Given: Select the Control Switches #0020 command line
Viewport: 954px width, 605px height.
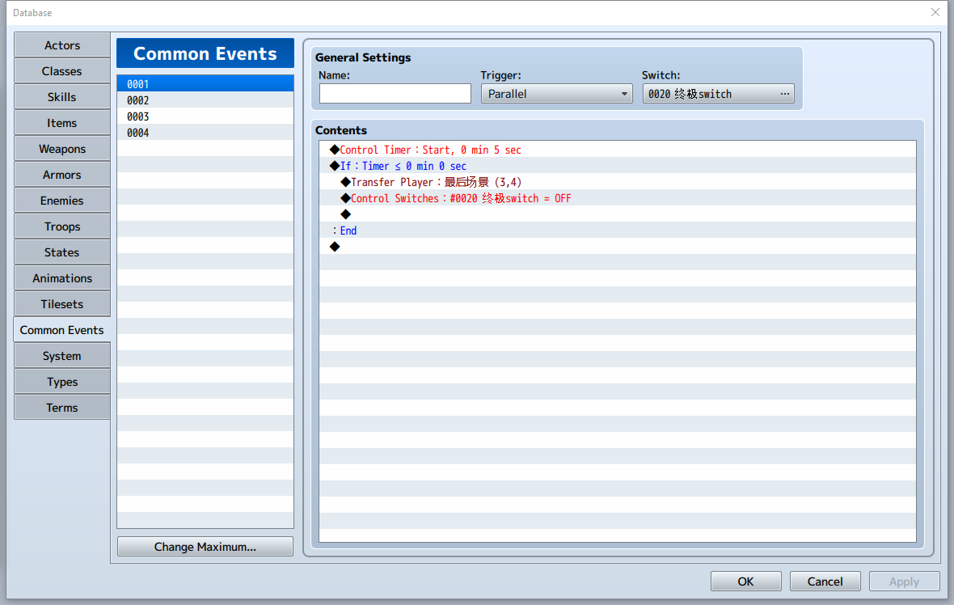Looking at the screenshot, I should point(617,198).
